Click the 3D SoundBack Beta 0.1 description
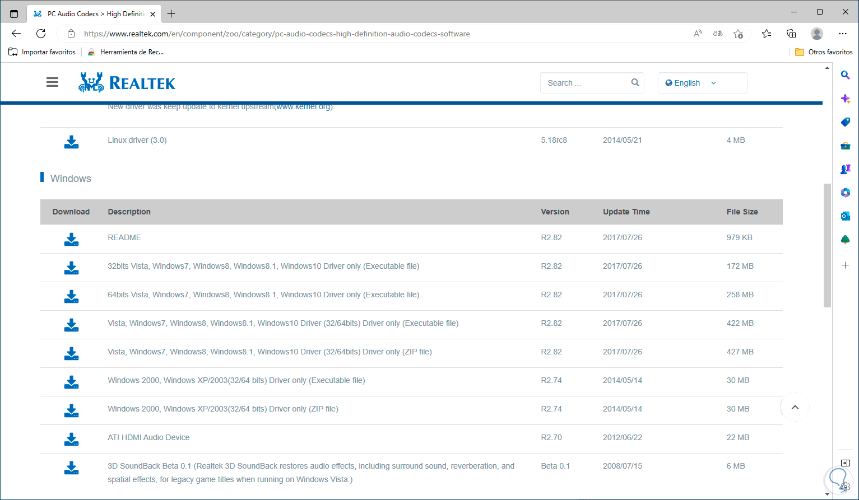Image resolution: width=859 pixels, height=500 pixels. click(311, 473)
